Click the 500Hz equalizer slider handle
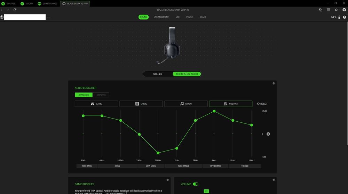 (158, 153)
